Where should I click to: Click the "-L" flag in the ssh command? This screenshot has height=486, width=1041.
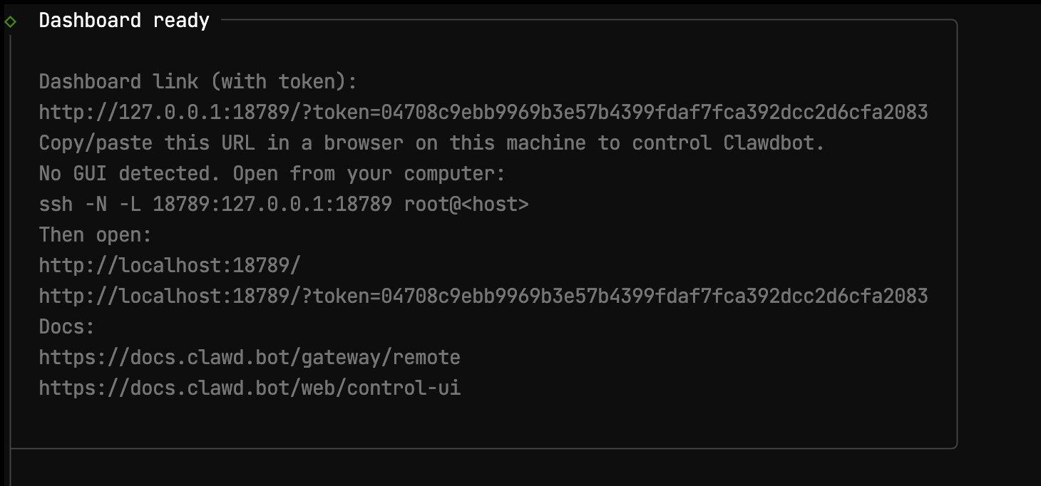point(130,205)
